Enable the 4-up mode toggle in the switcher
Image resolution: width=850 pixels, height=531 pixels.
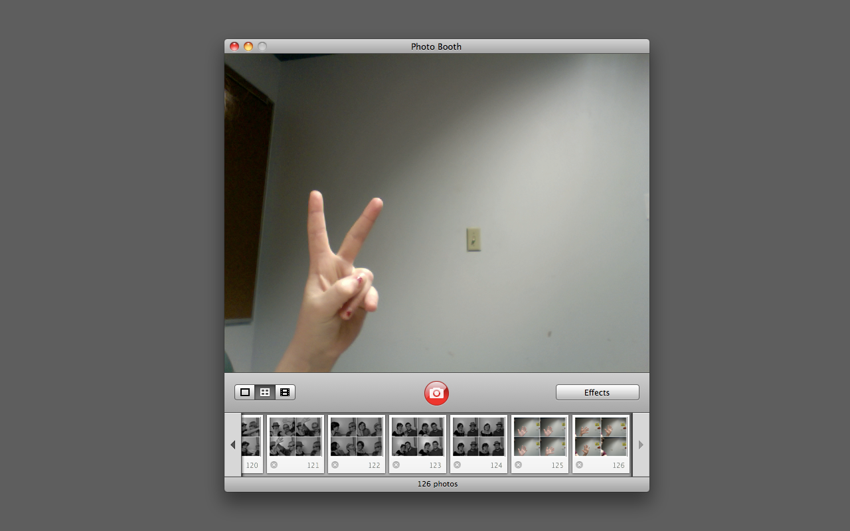point(265,392)
